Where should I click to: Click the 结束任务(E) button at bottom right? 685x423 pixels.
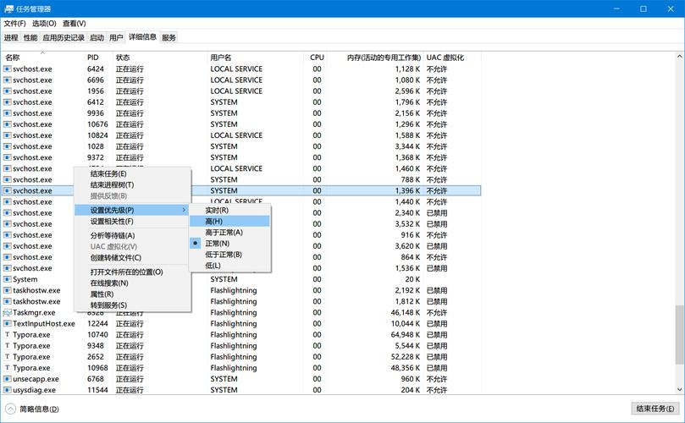(655, 409)
